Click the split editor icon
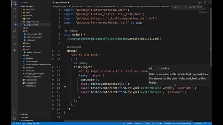This screenshot has width=223, height=125. [x=205, y=2]
